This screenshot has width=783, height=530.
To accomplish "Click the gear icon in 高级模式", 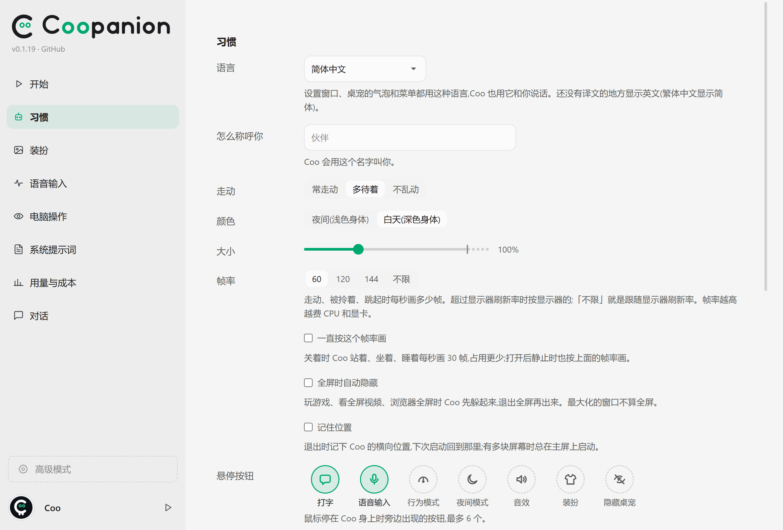I will coord(23,469).
